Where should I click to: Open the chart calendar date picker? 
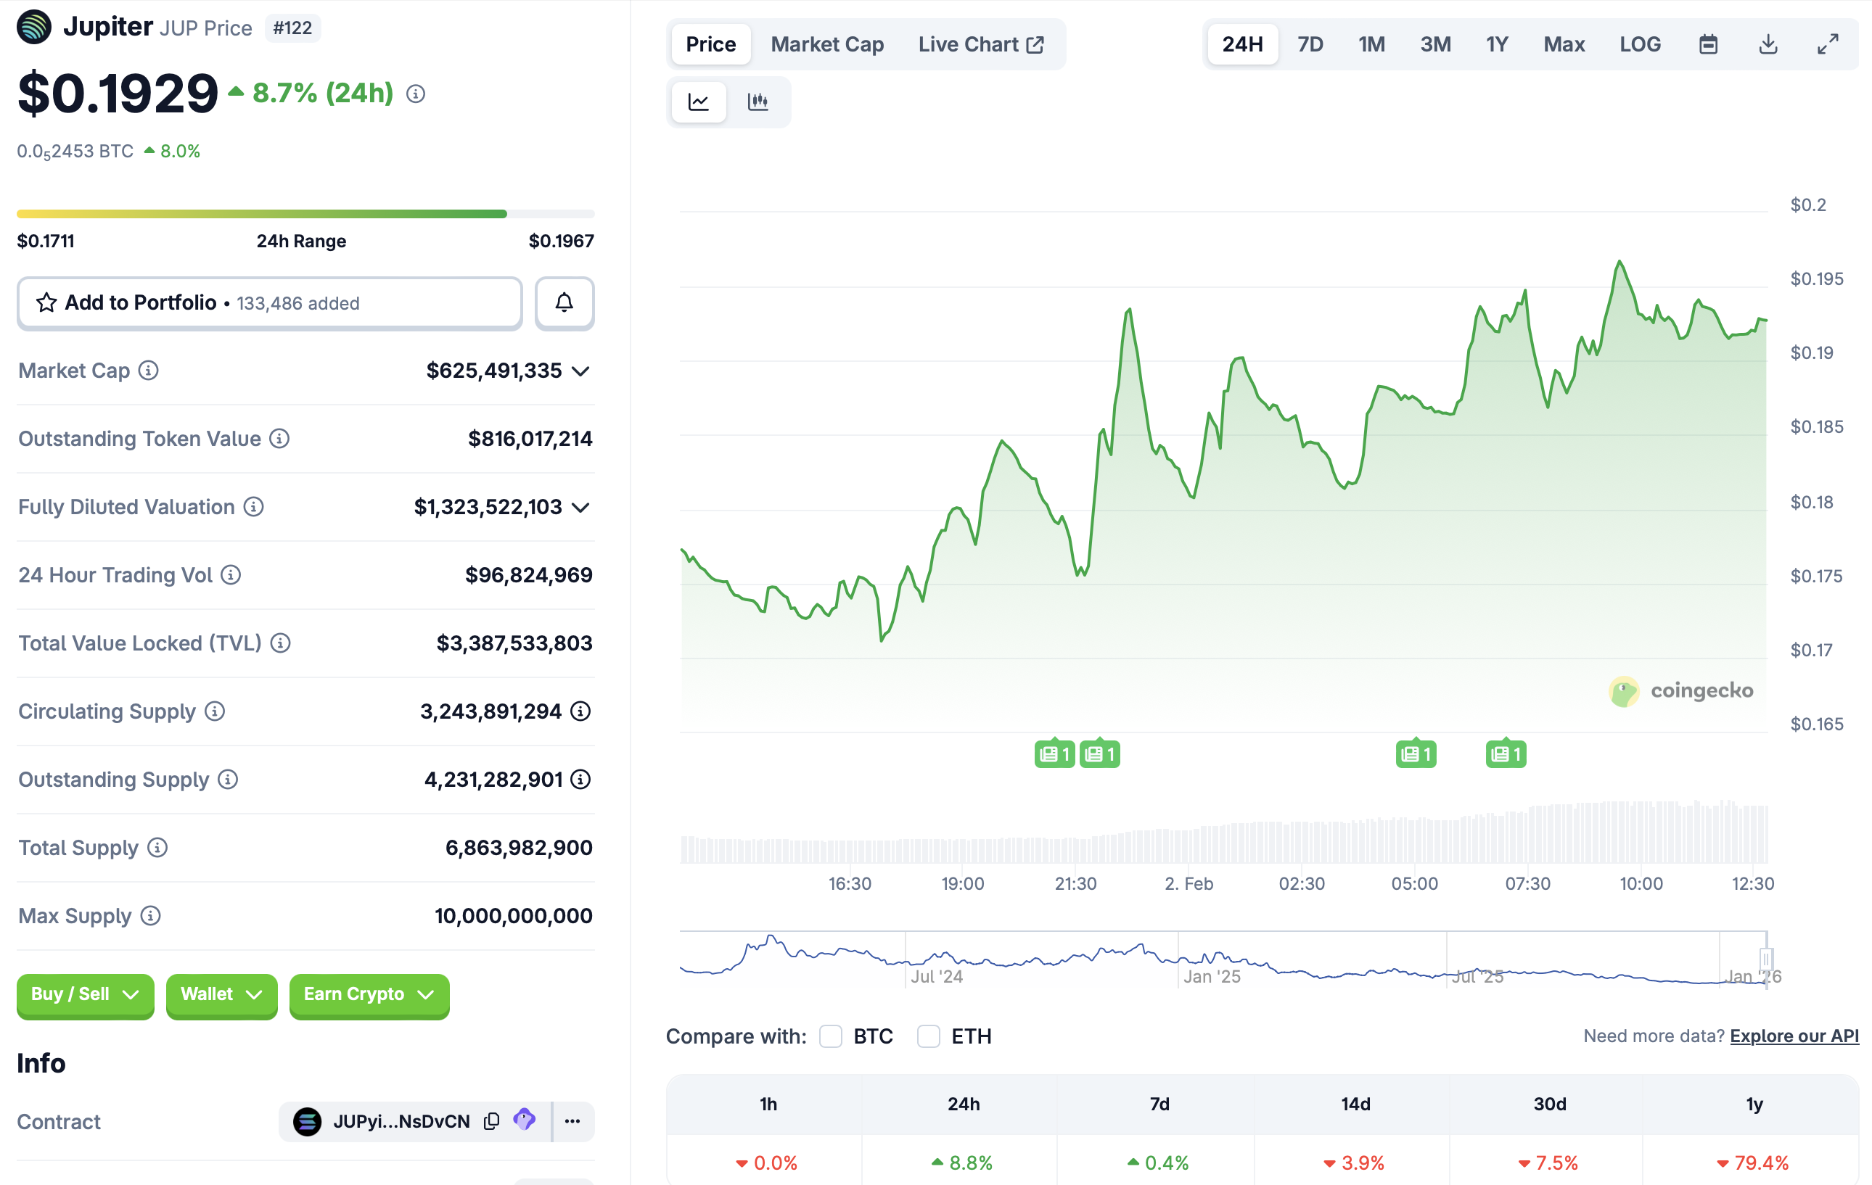[x=1708, y=44]
